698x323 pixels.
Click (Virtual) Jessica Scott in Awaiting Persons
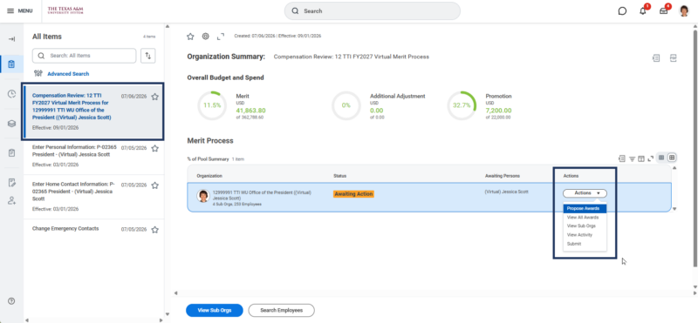507,192
